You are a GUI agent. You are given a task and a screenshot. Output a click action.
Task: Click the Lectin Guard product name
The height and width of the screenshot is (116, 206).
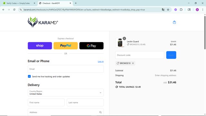click(x=133, y=42)
